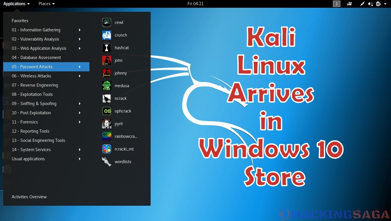Open johnny using its icon
Image resolution: width=391 pixels, height=221 pixels.
coord(107,73)
